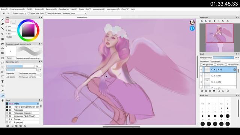
Task: Select the Move tool in left toolbar
Action: pos(3,34)
